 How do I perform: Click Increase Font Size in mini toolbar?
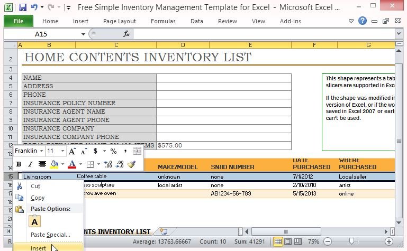(72, 151)
